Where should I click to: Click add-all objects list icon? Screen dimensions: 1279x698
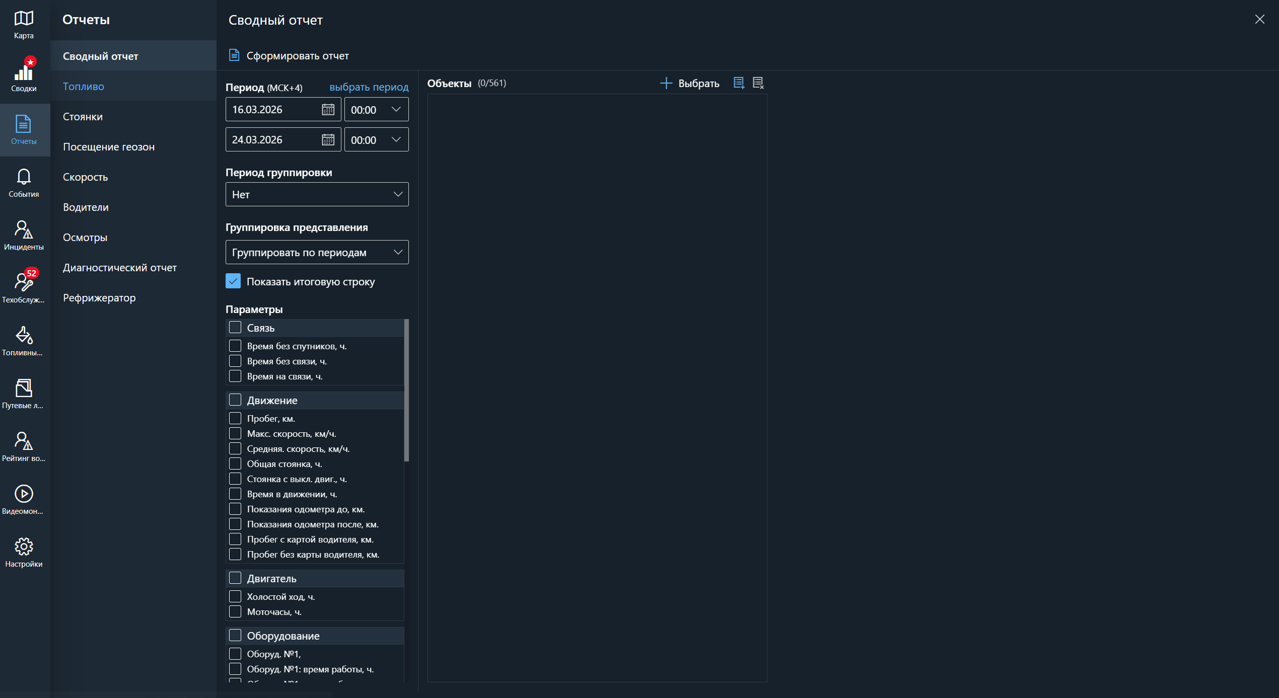[x=739, y=83]
